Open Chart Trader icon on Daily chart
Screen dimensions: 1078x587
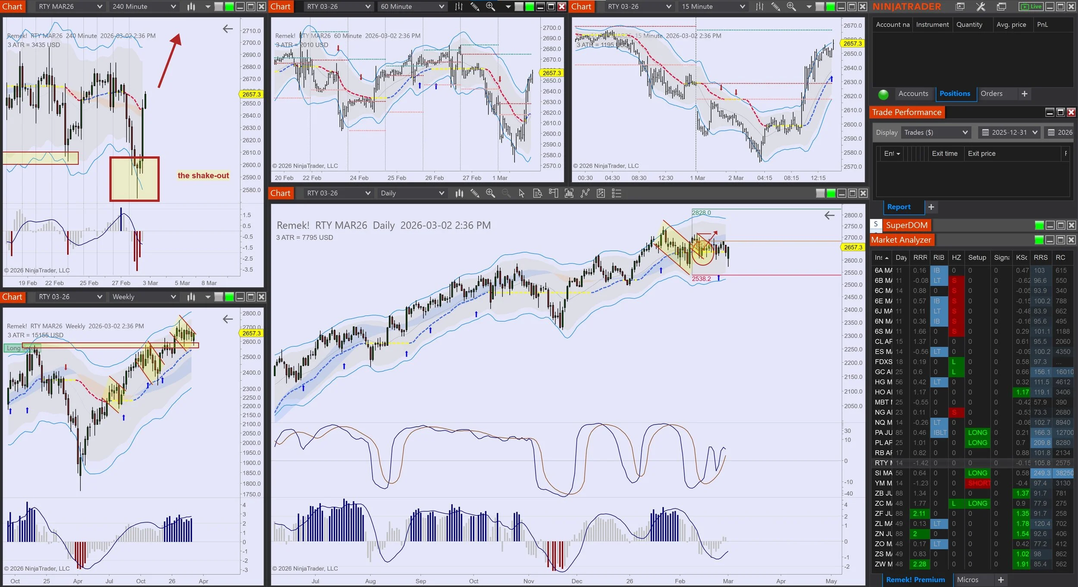[553, 194]
